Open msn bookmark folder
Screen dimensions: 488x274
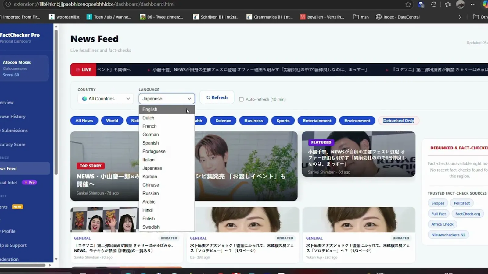click(361, 17)
